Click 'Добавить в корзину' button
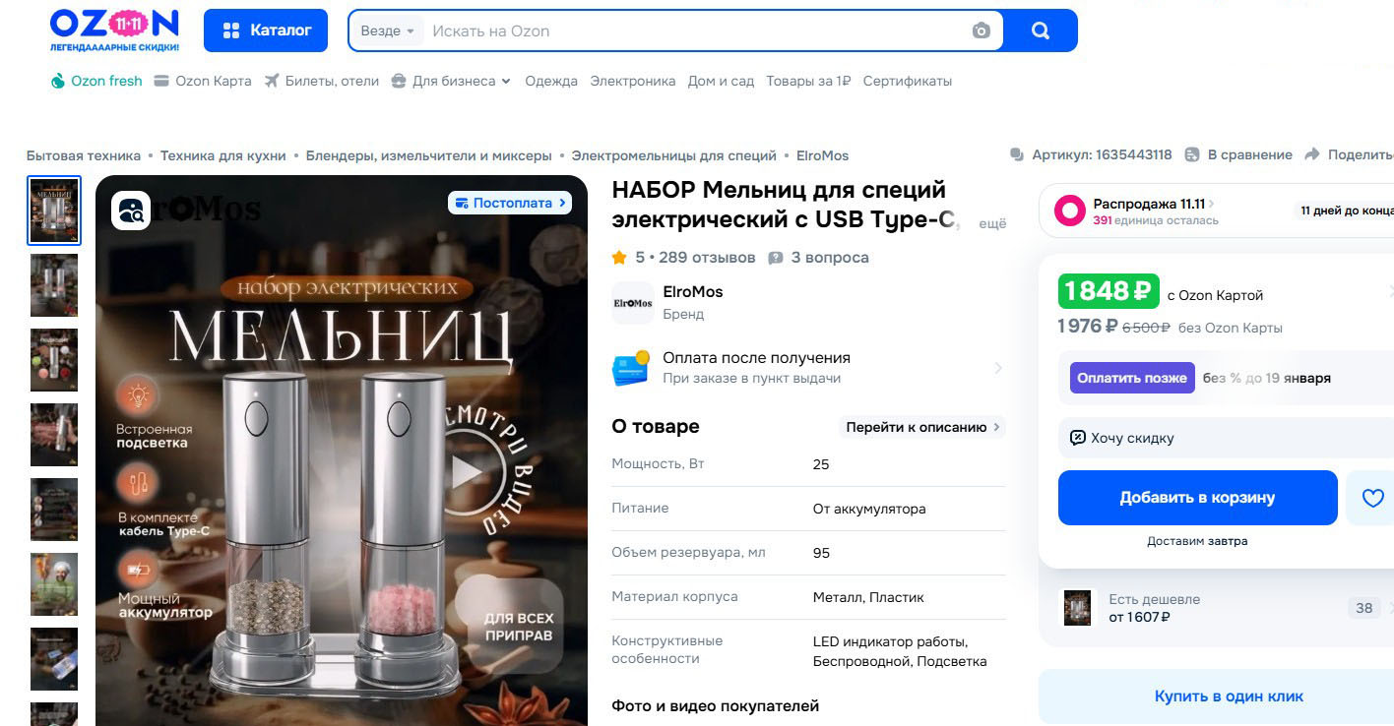Screen dimensions: 1394x726 pyautogui.click(x=1196, y=498)
